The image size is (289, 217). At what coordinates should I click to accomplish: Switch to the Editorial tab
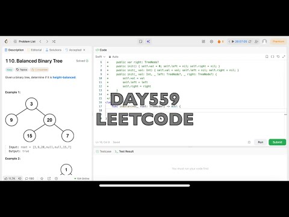(34, 50)
